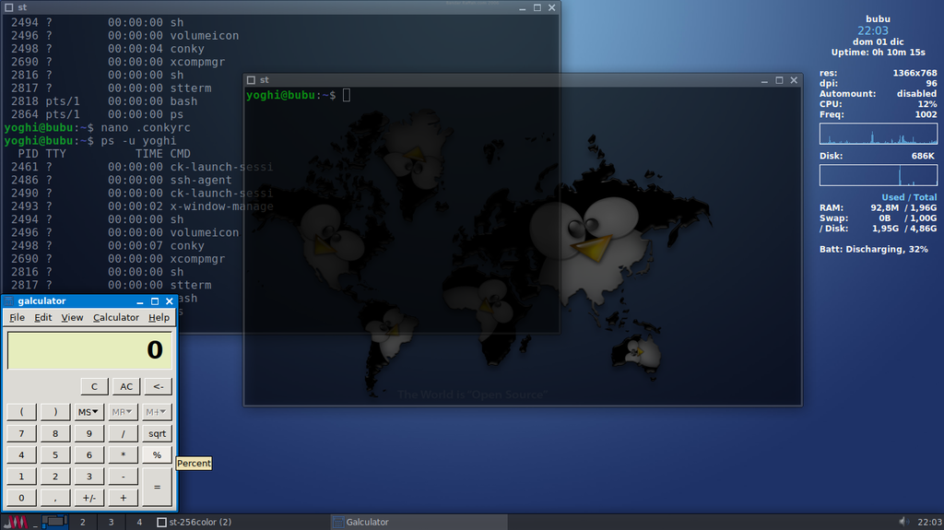Viewport: 944px width, 530px height.
Task: Open the M+ memory add dropdown
Action: [x=157, y=412]
